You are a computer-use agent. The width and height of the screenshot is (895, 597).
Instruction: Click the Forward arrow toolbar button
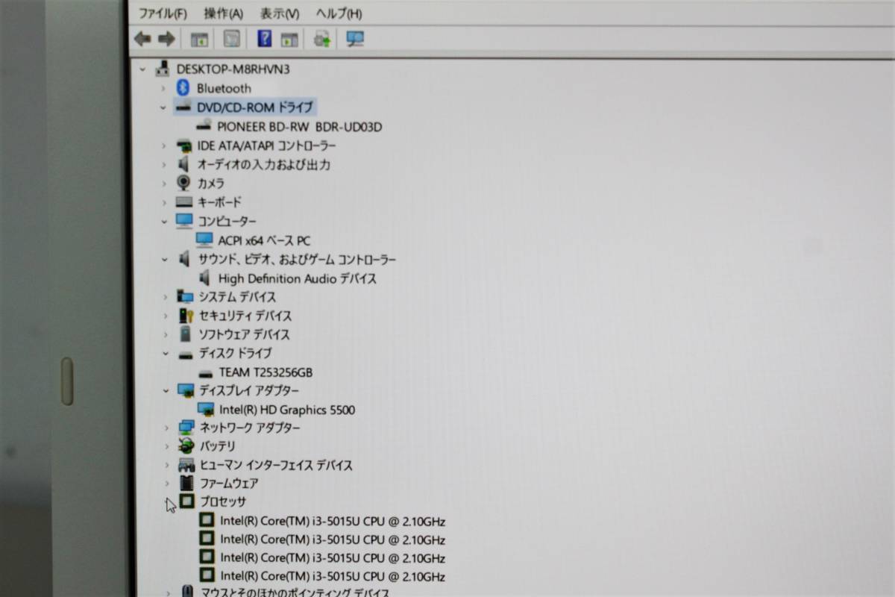pyautogui.click(x=166, y=39)
